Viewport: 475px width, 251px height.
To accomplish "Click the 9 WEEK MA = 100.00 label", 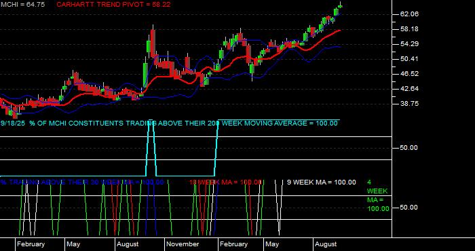I will tap(322, 182).
